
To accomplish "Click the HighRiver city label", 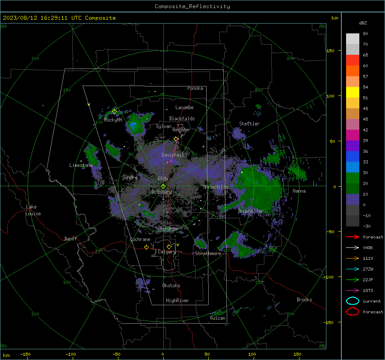I will (x=178, y=300).
